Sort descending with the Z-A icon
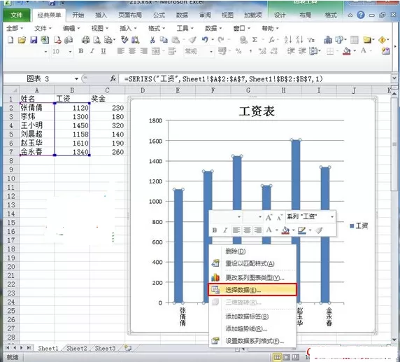 pyautogui.click(x=299, y=40)
